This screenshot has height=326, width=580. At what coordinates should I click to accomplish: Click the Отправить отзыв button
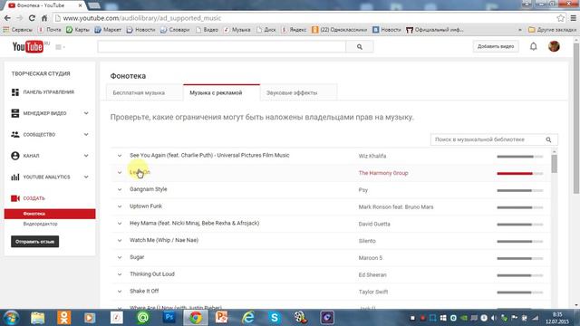pos(34,242)
